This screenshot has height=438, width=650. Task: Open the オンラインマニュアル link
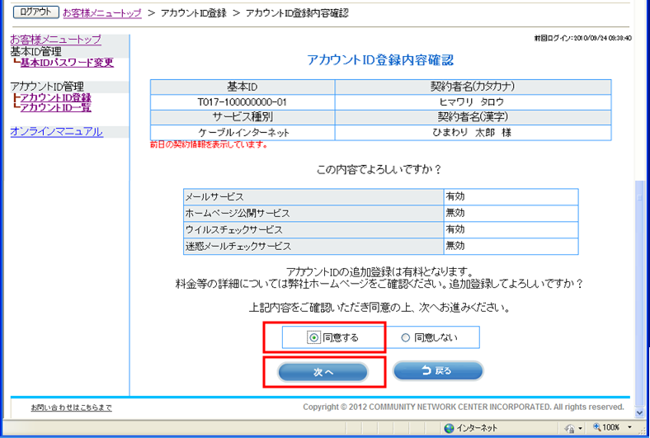point(56,131)
